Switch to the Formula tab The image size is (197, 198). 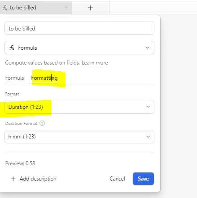(x=14, y=78)
